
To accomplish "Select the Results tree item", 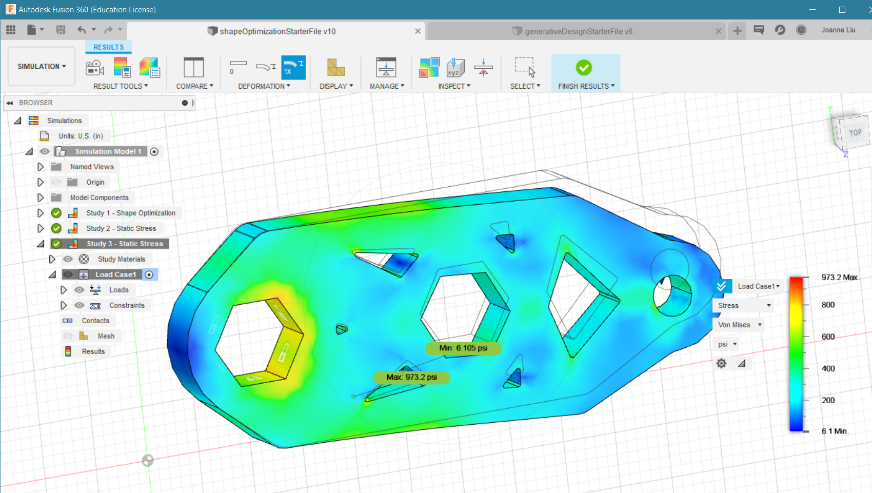I will (x=93, y=351).
